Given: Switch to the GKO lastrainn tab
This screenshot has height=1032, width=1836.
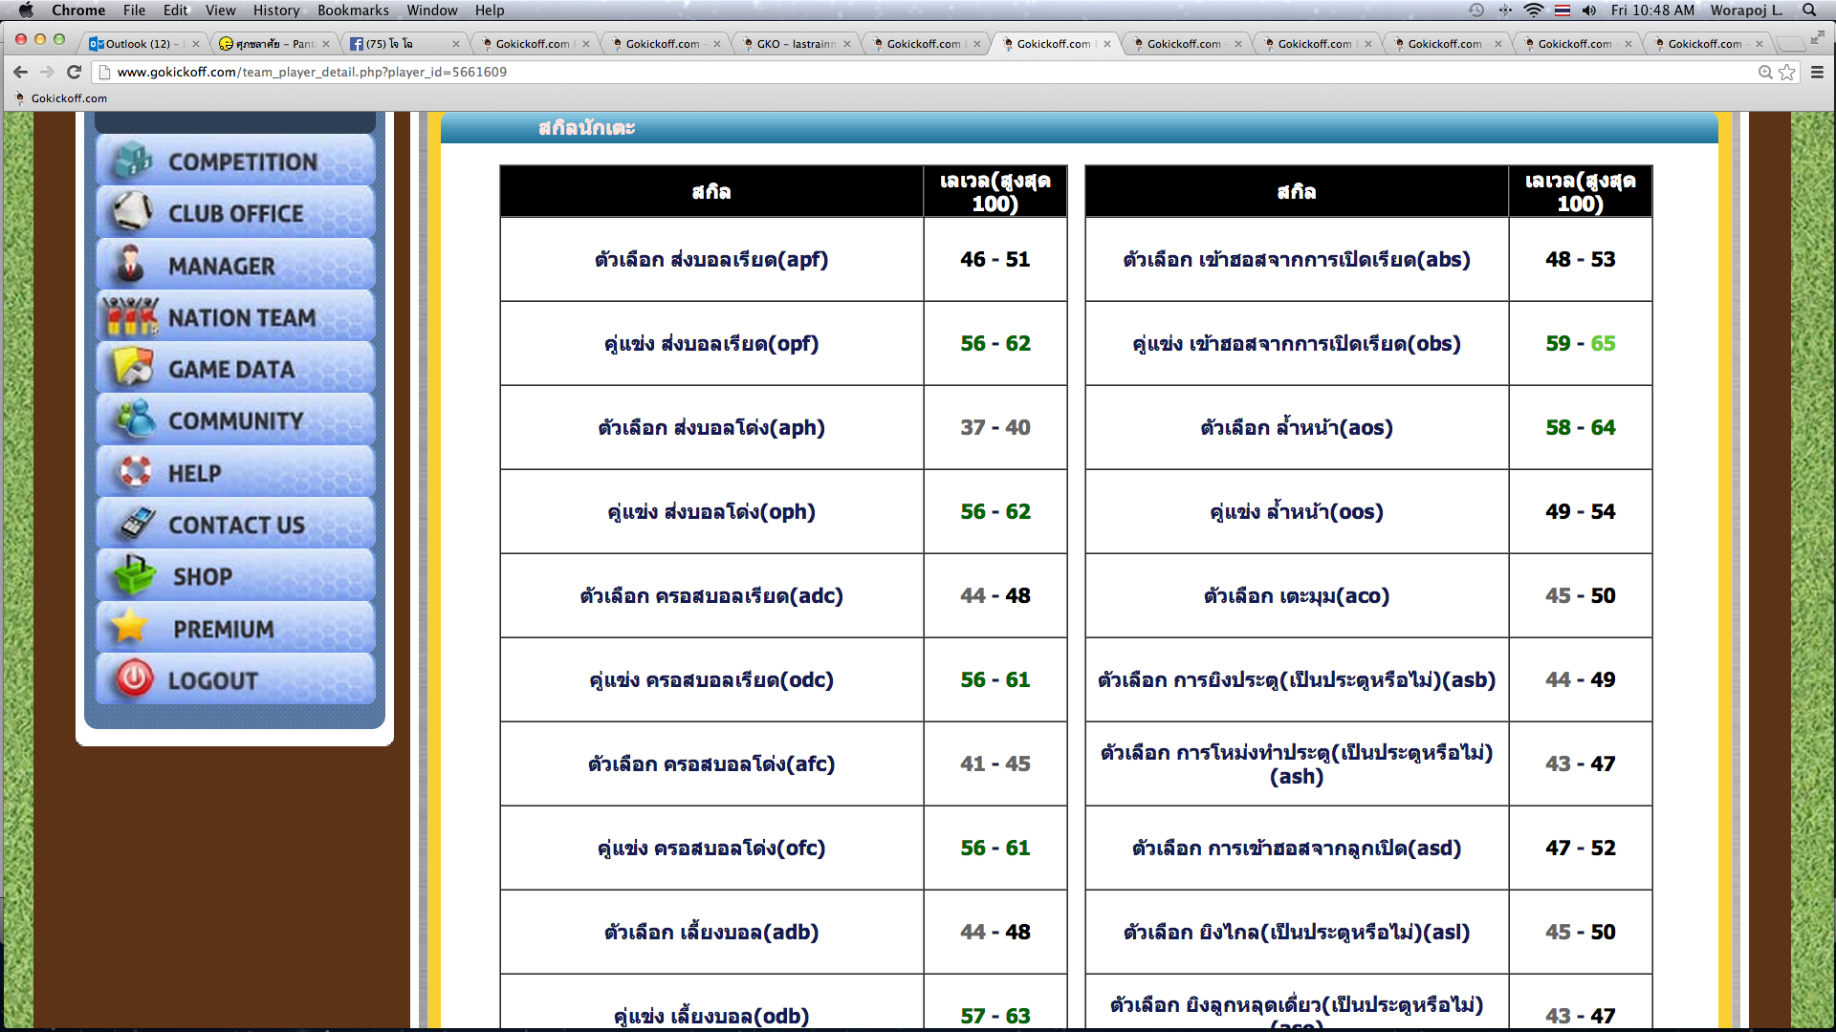Looking at the screenshot, I should (794, 44).
